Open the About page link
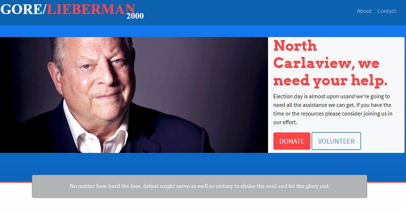The width and height of the screenshot is (406, 213). [364, 11]
